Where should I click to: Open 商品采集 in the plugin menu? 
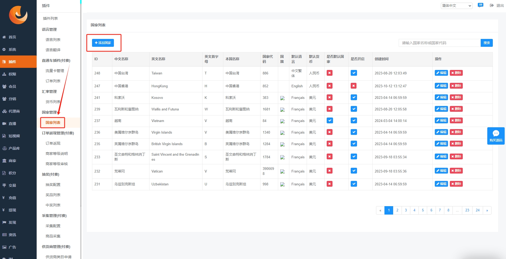[x=53, y=236]
